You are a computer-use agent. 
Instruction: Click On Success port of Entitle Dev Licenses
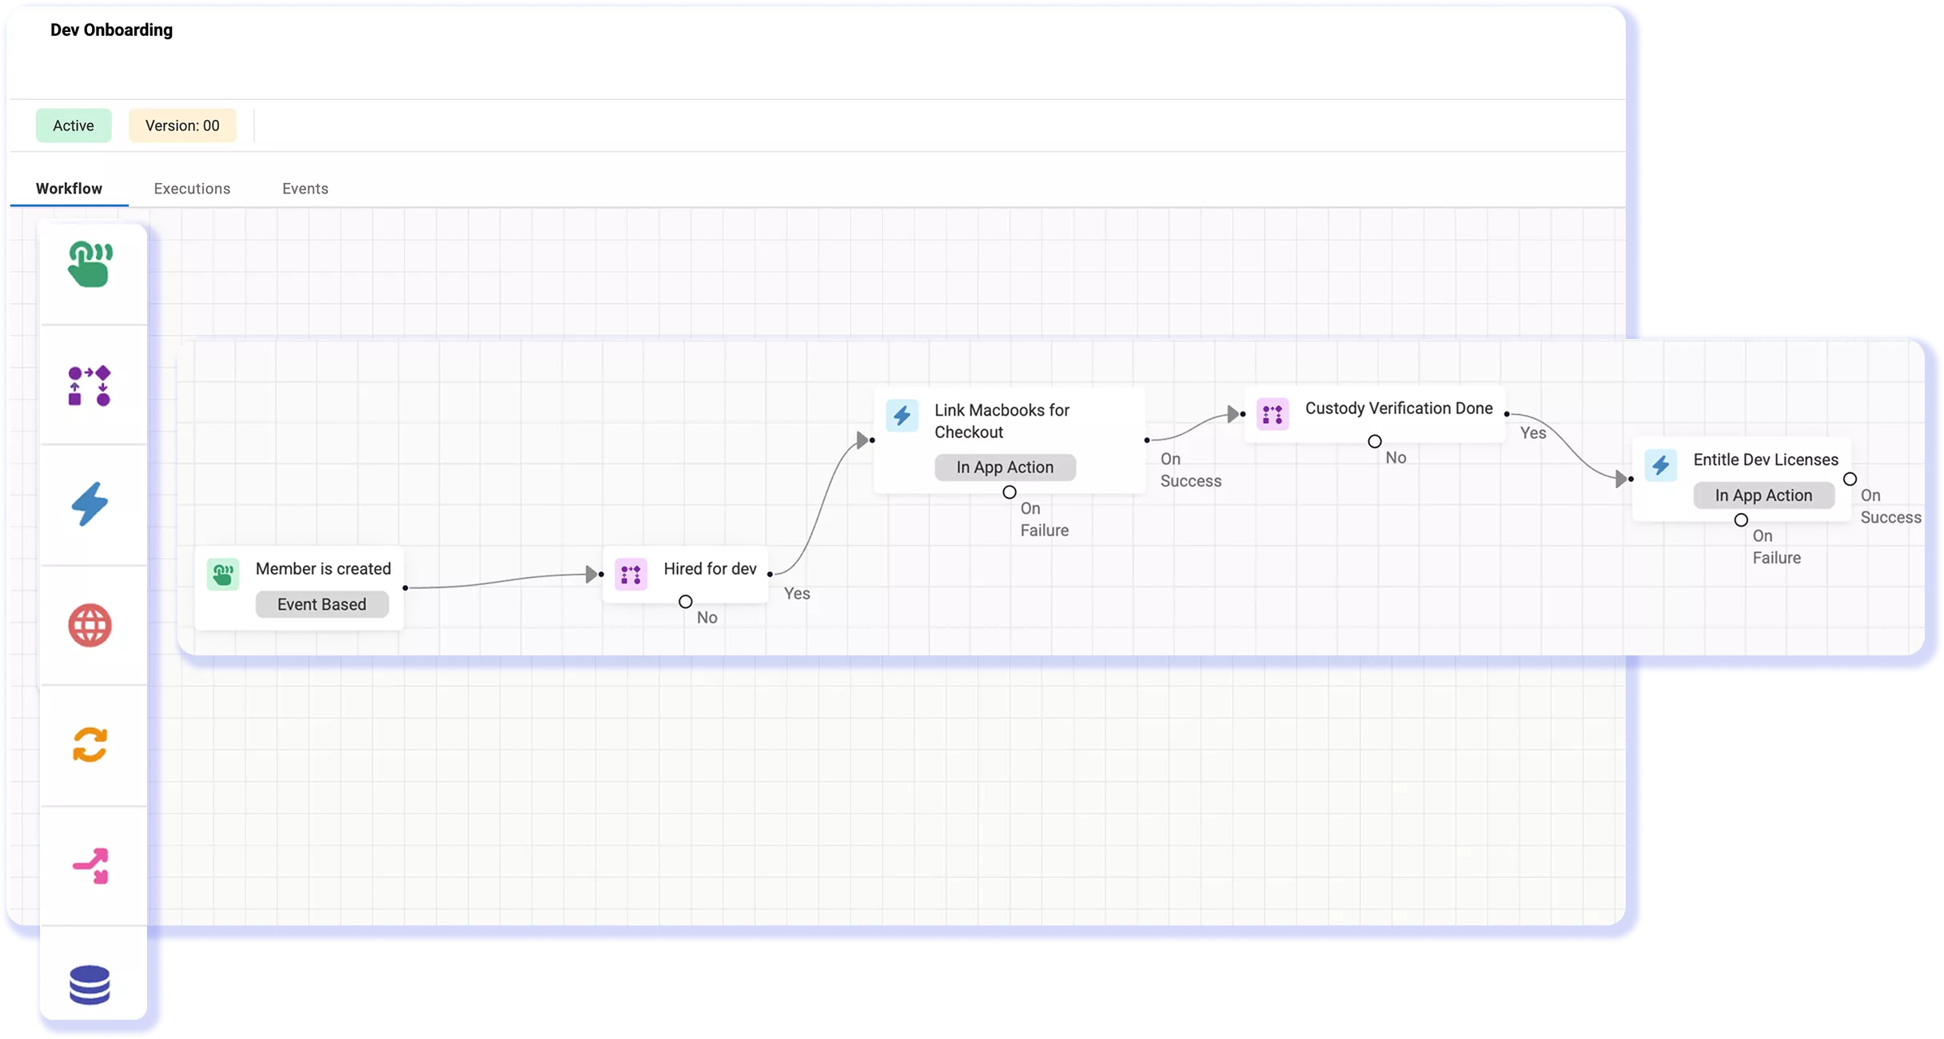[x=1850, y=479]
